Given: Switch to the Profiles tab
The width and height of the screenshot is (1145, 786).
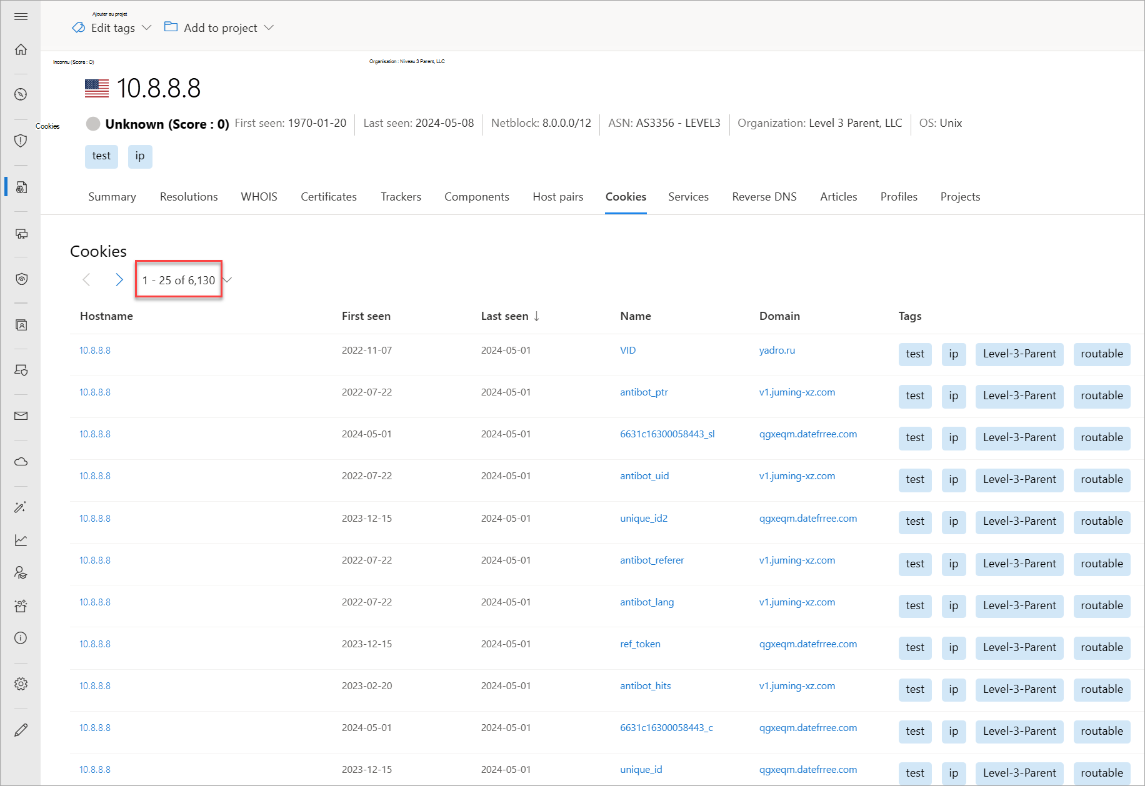Looking at the screenshot, I should point(899,197).
